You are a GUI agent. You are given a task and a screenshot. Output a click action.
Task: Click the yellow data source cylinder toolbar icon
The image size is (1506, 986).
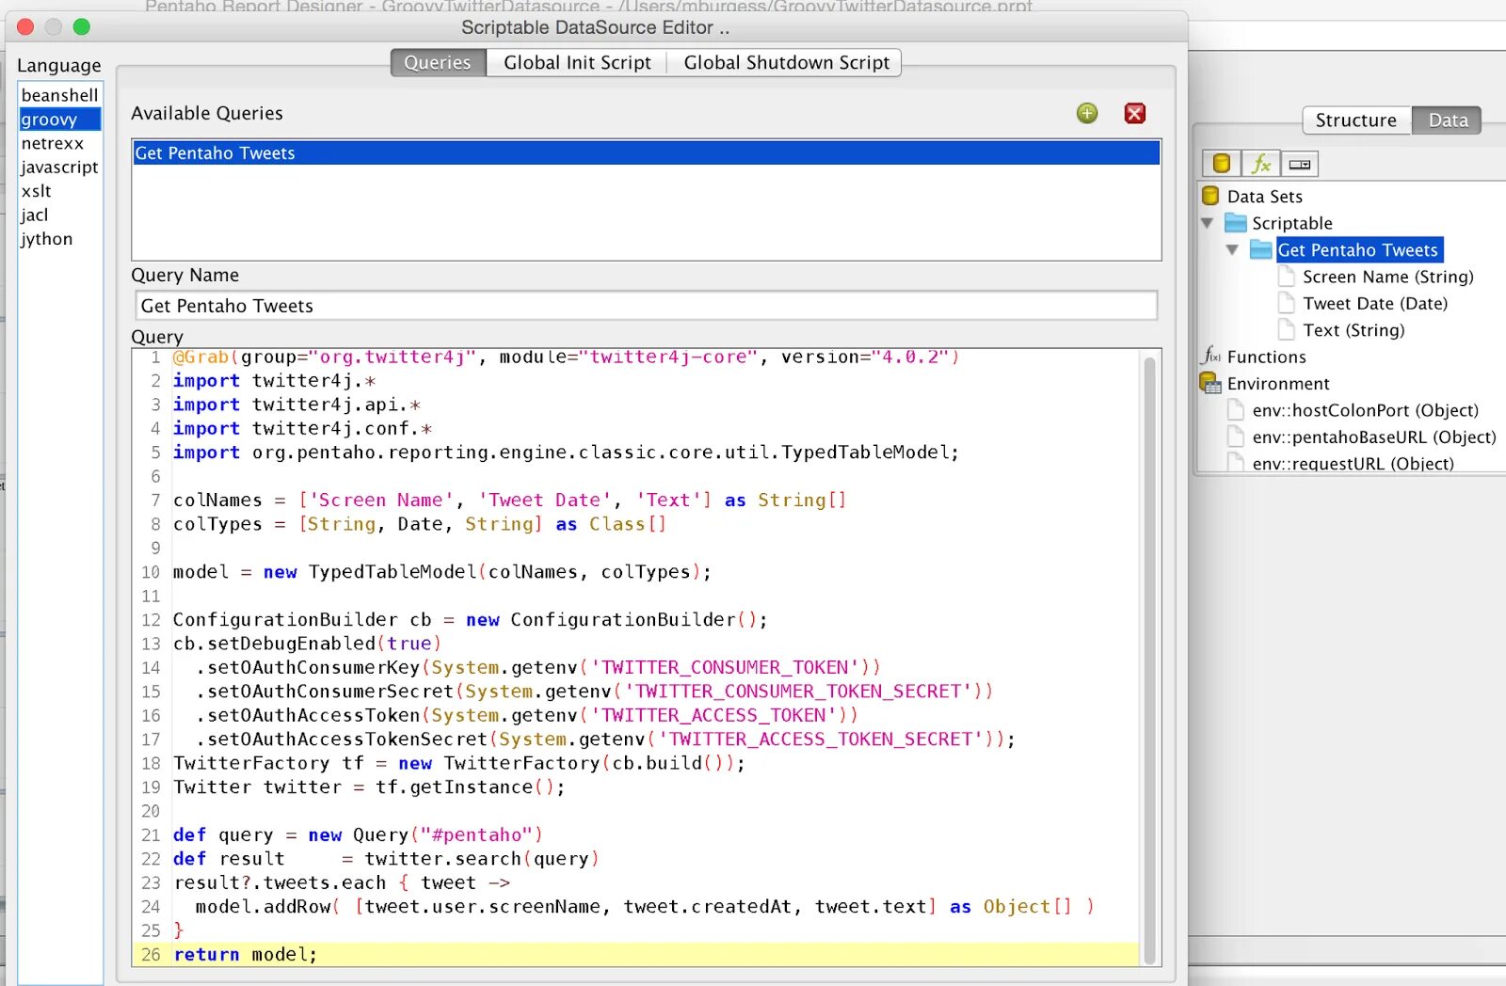[1222, 164]
